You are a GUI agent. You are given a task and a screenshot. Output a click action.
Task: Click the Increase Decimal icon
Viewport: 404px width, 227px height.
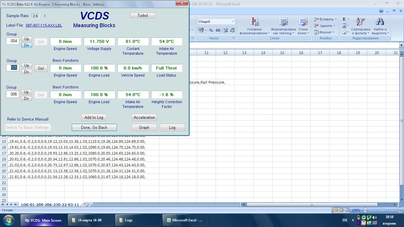pos(225,30)
